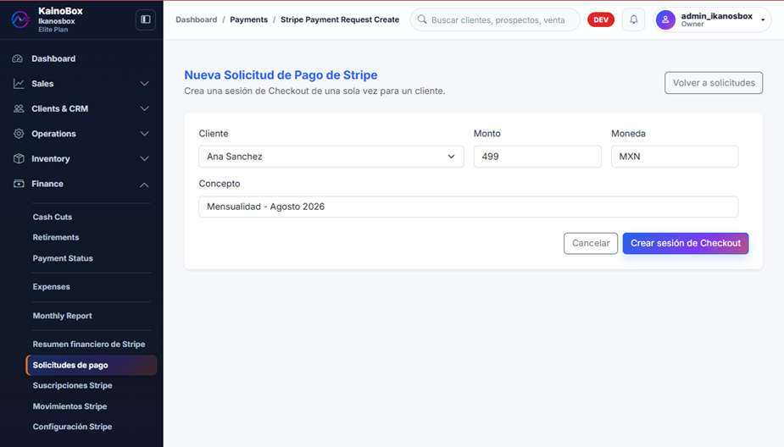Open Suscripciones Stripe

coord(73,385)
